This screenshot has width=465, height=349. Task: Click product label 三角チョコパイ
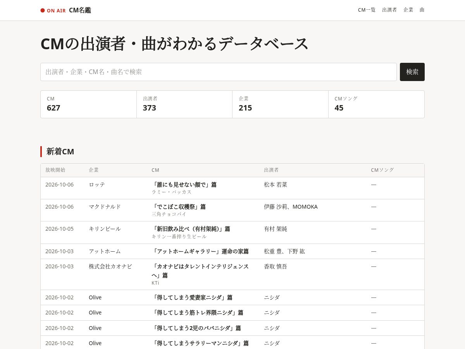(x=169, y=214)
